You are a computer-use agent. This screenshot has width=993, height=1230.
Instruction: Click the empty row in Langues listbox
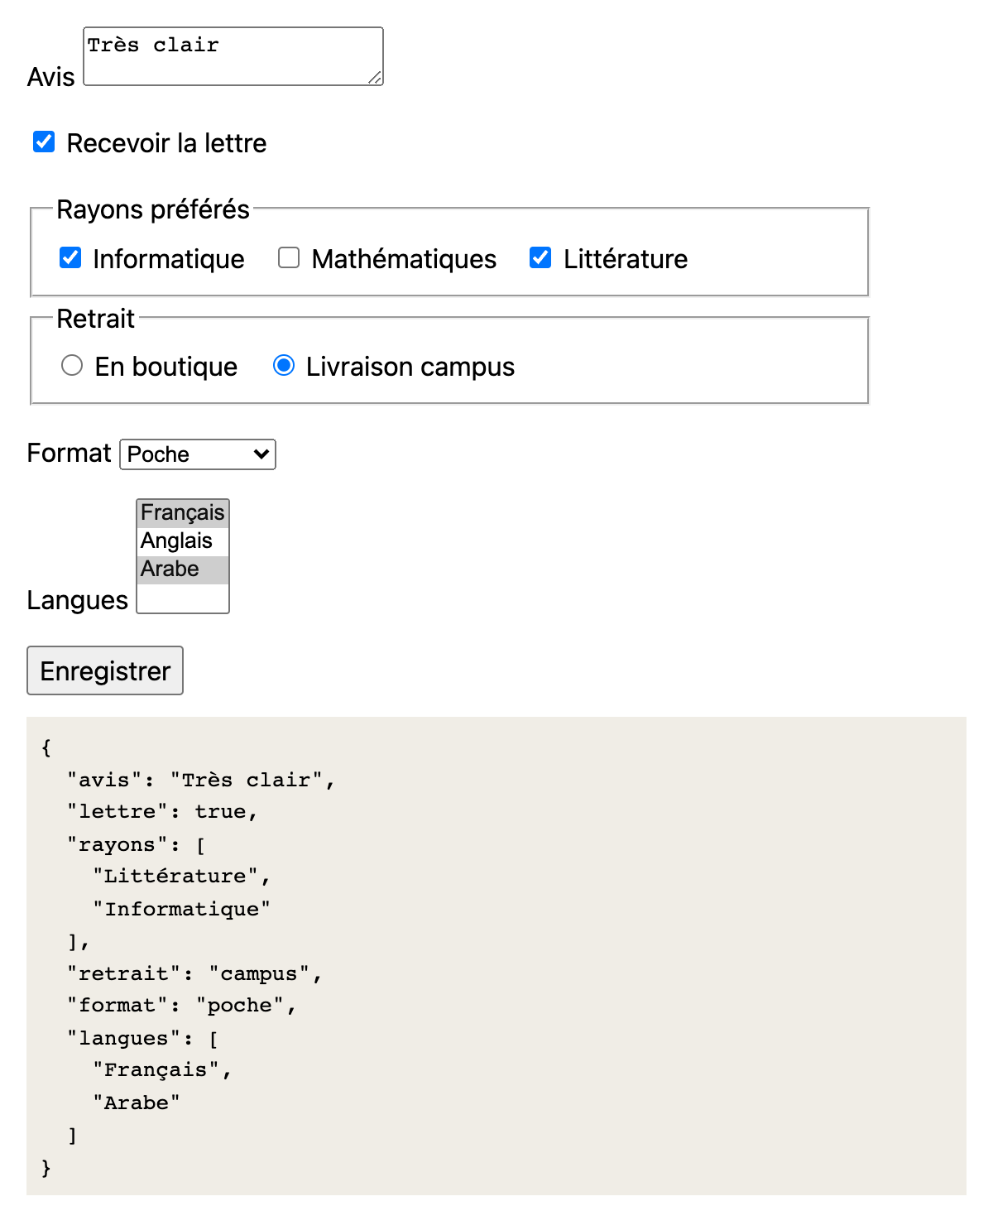coord(183,598)
